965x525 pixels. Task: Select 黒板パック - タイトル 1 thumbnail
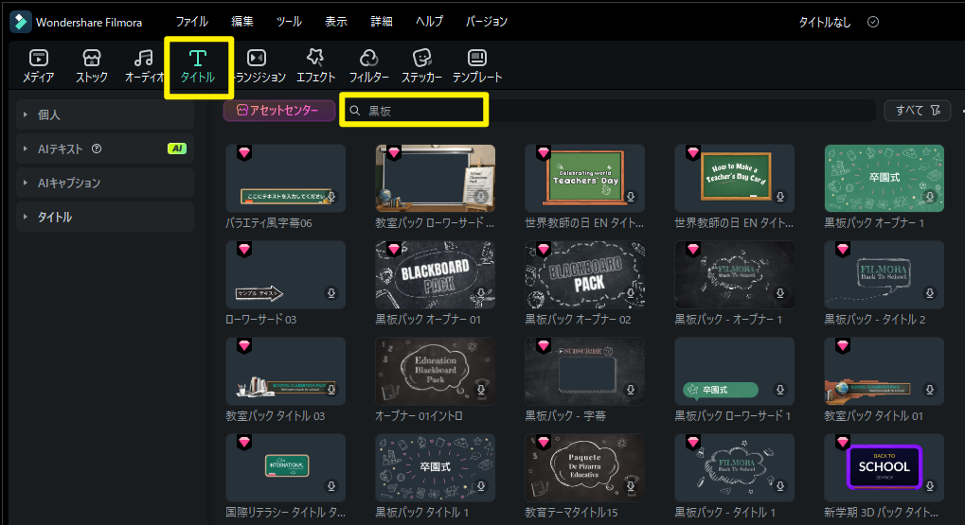point(734,467)
